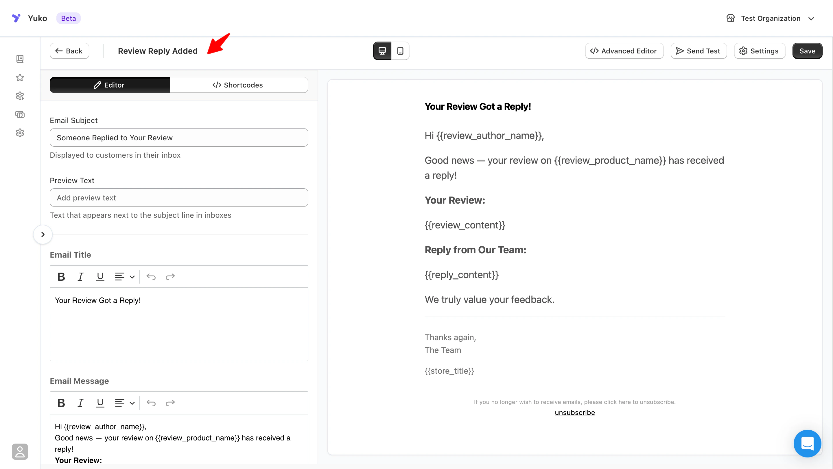Click the unsubscribe link in preview
The height and width of the screenshot is (469, 833).
[575, 412]
